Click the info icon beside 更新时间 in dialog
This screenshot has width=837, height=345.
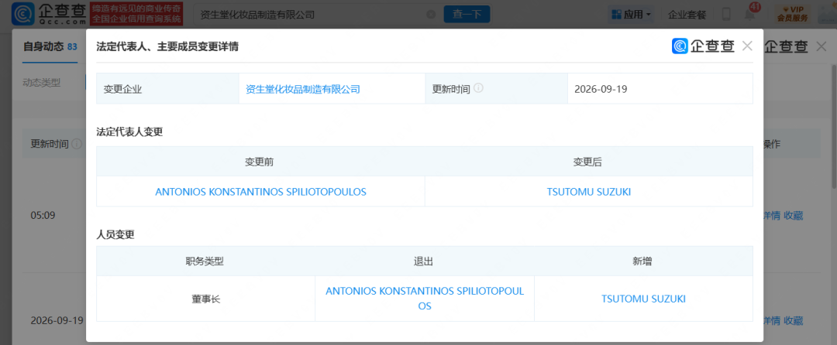[478, 88]
